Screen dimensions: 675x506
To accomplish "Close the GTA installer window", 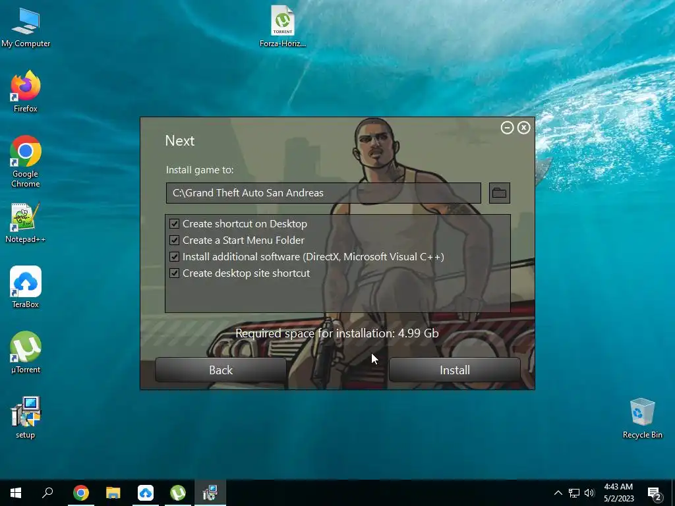I will (523, 127).
